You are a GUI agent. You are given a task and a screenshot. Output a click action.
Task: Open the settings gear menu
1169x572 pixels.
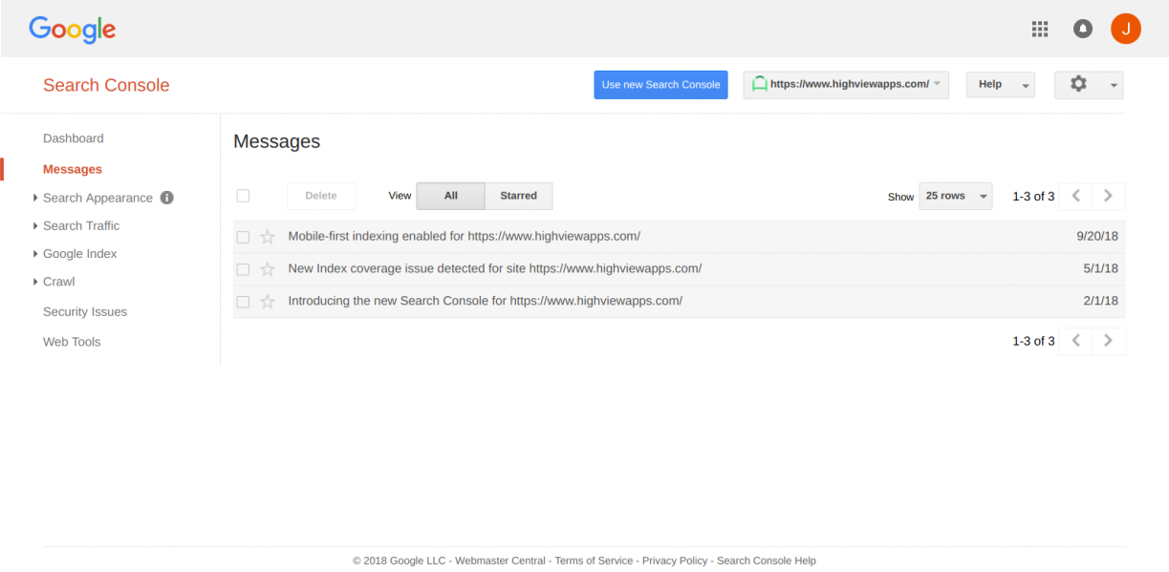click(x=1088, y=85)
